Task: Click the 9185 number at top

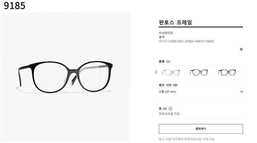Action: click(15, 6)
